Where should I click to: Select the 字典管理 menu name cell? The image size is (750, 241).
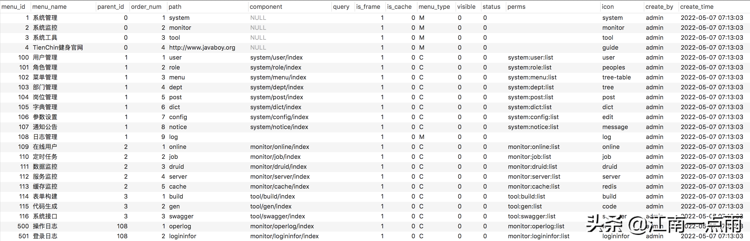(x=45, y=107)
